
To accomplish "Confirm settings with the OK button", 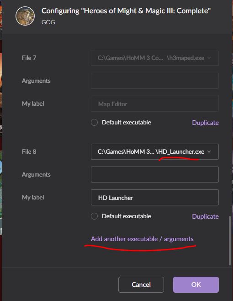I will tap(196, 285).
